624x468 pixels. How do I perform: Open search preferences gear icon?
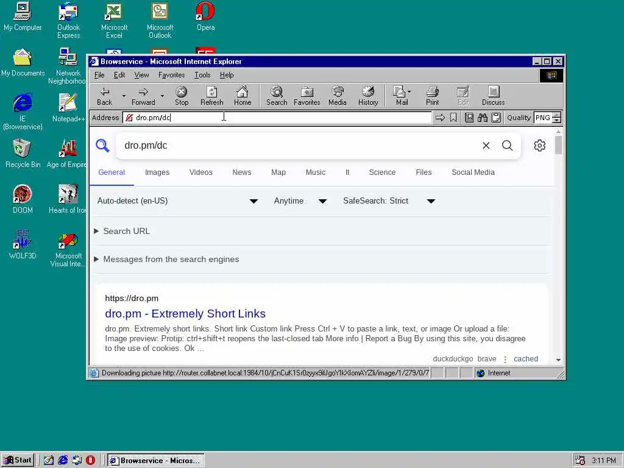pyautogui.click(x=540, y=145)
